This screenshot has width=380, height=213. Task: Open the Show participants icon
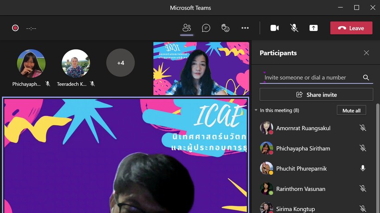(x=187, y=28)
